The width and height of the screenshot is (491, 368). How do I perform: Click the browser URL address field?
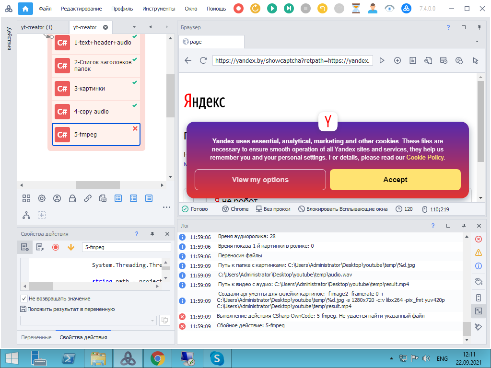[292, 60]
